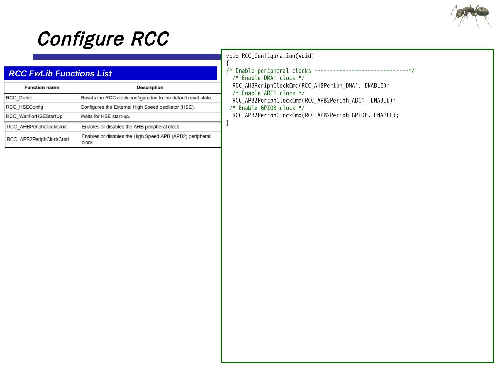Click 'void RCC_Configuration(void)' code line
This screenshot has height=373, width=497.
click(x=270, y=56)
